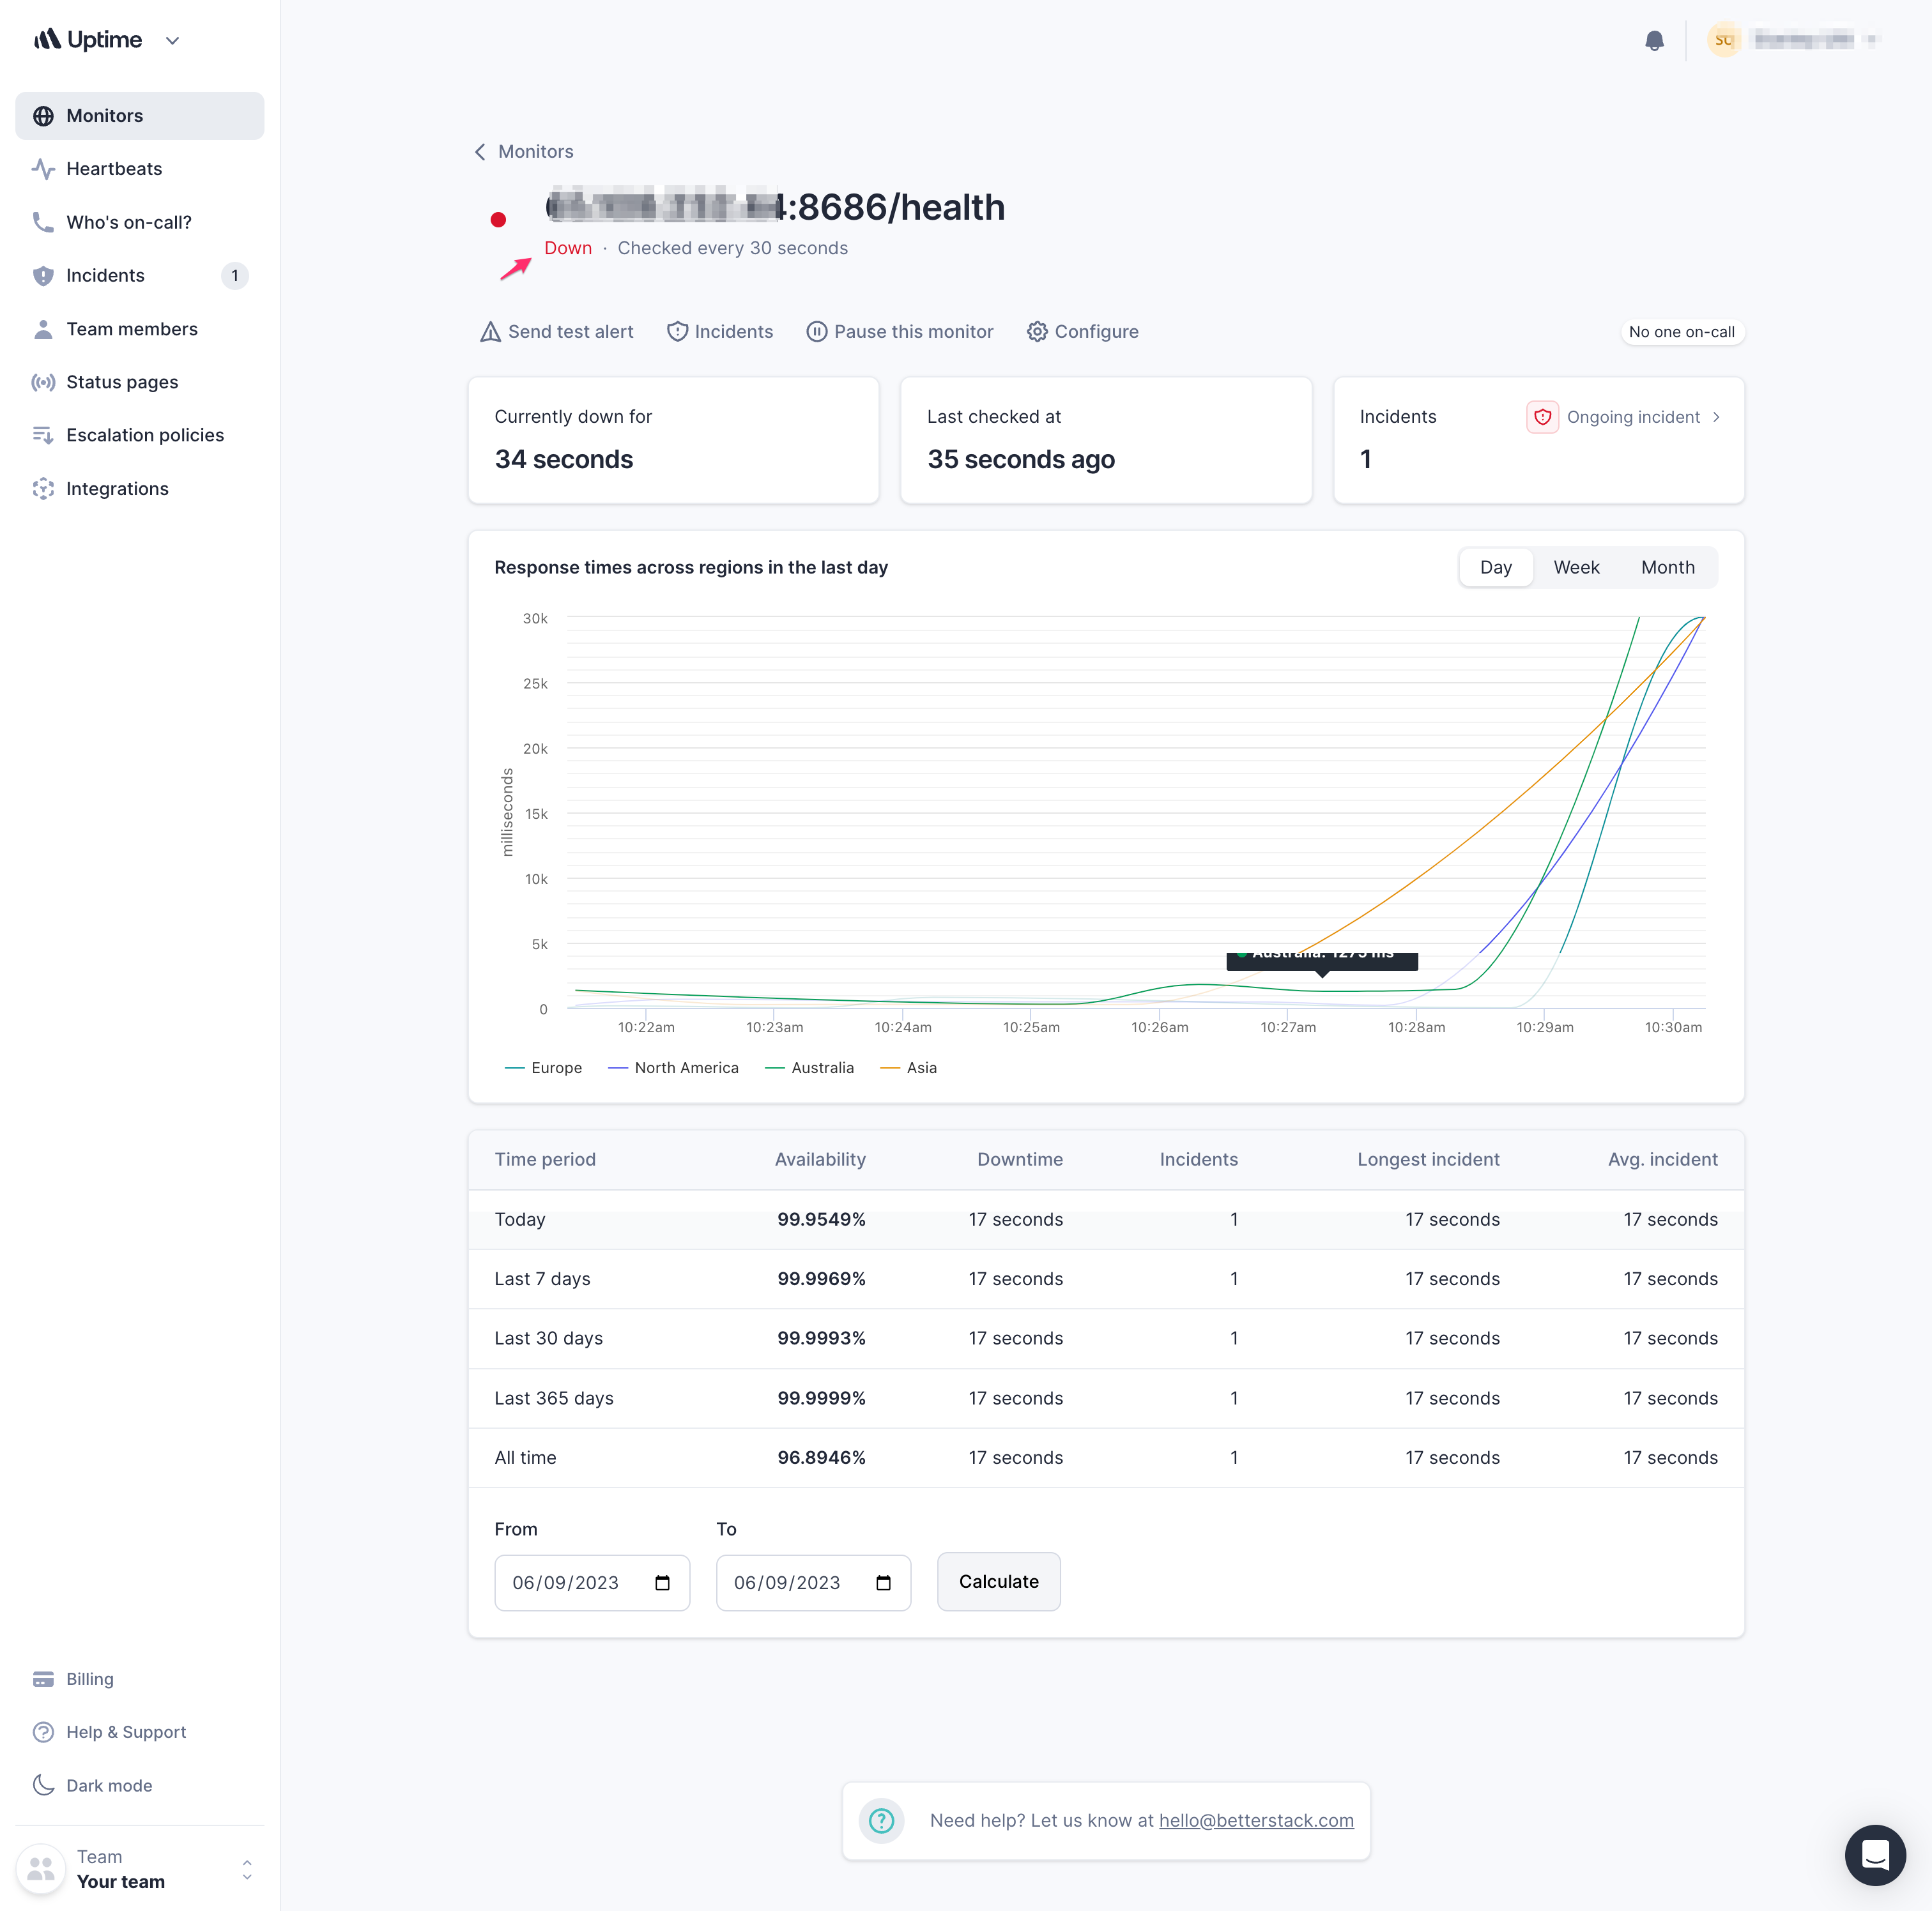Open the Ongoing incident link
Image resolution: width=1932 pixels, height=1911 pixels.
(1633, 417)
